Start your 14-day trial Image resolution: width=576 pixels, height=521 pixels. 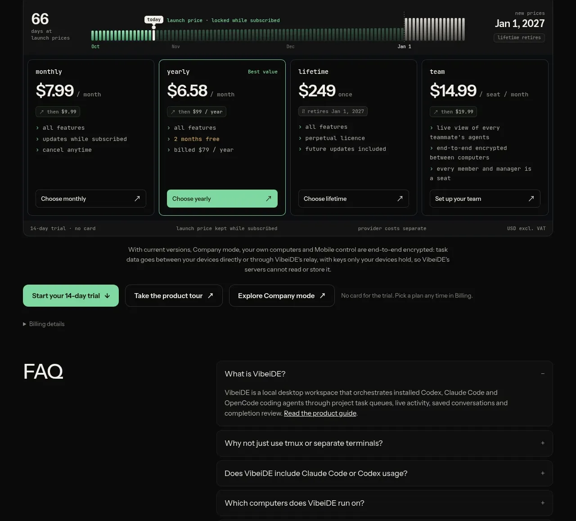71,296
